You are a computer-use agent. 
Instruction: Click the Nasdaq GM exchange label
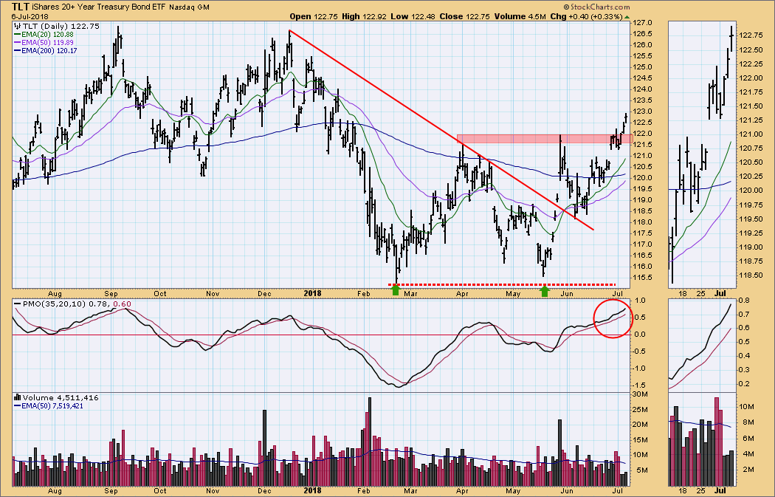coord(189,7)
